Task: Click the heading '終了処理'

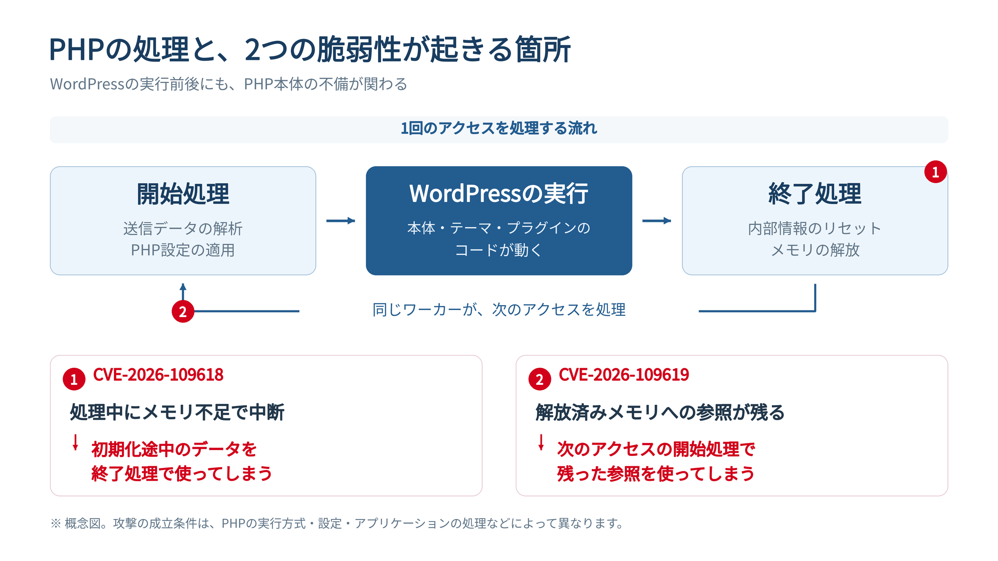Action: (815, 194)
